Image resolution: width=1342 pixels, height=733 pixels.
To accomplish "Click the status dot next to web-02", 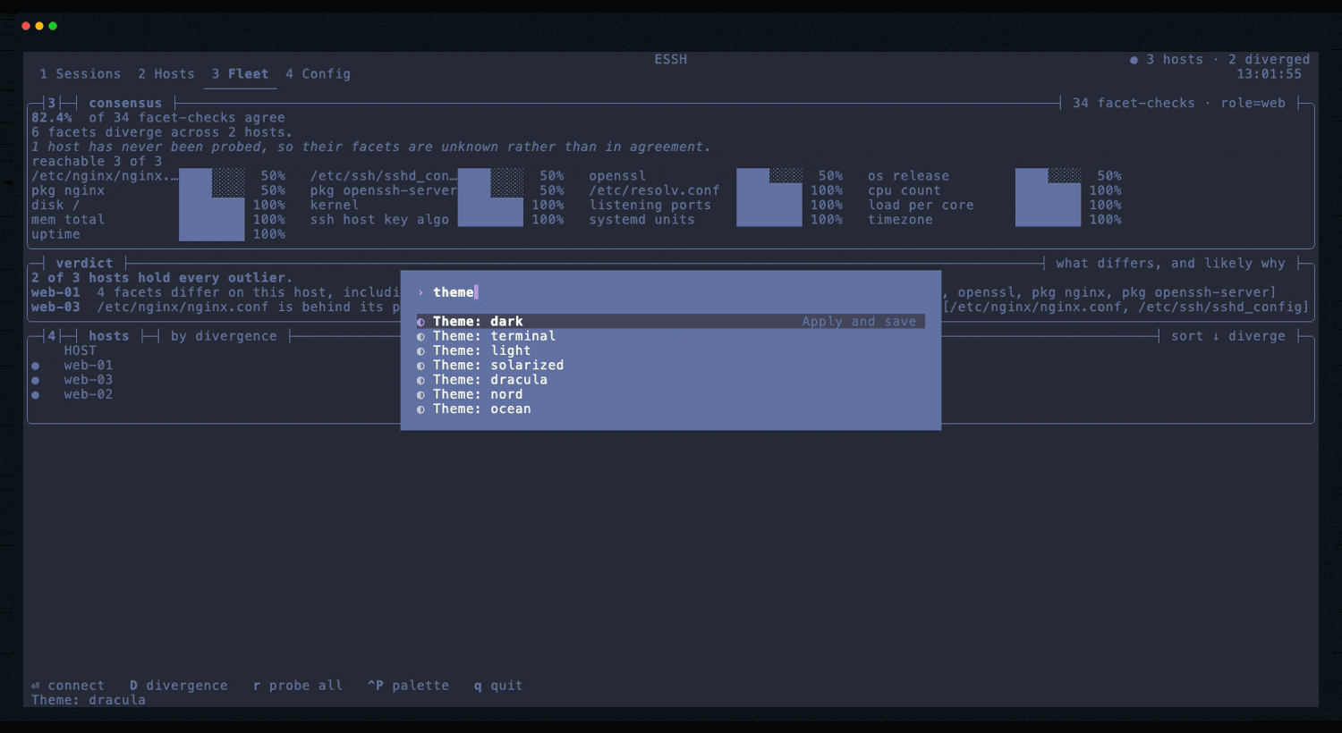I will pyautogui.click(x=36, y=394).
